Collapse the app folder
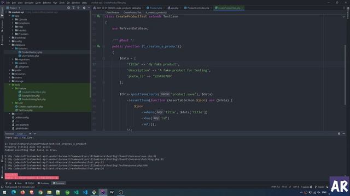 (x=10, y=16)
